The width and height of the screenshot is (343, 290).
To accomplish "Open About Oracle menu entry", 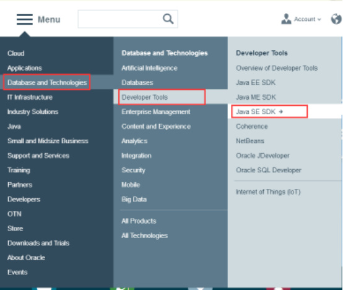I will (26, 258).
